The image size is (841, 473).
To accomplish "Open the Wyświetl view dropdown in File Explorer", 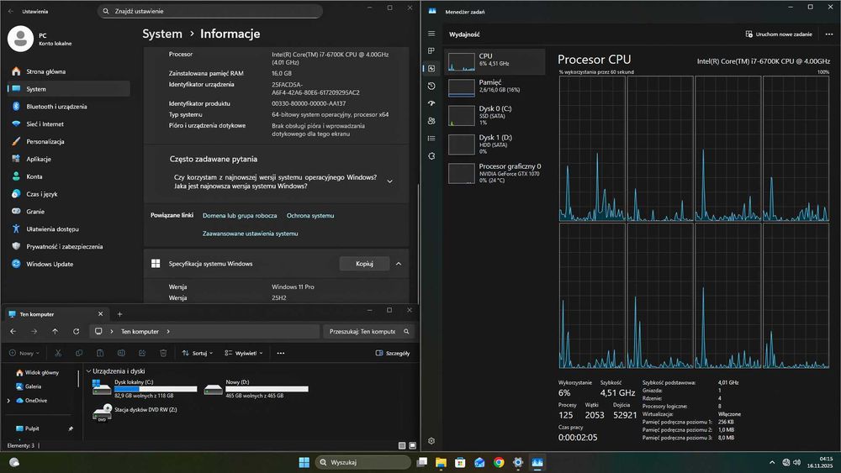I will pos(244,353).
